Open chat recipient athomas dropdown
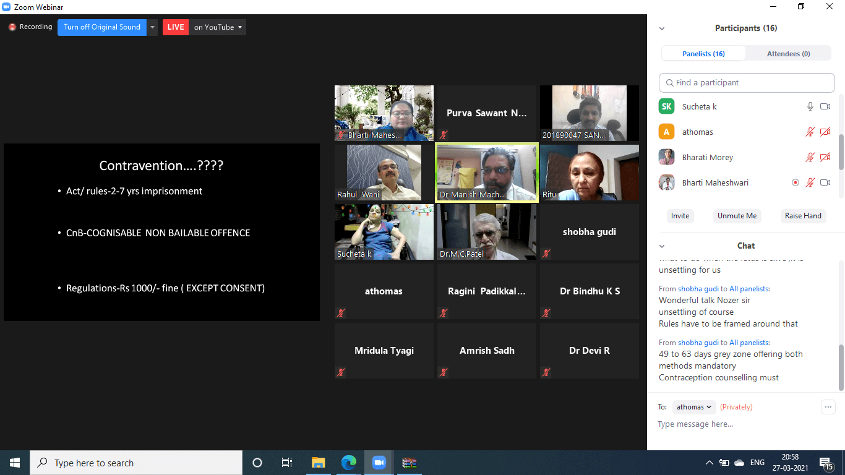This screenshot has height=475, width=845. point(694,407)
